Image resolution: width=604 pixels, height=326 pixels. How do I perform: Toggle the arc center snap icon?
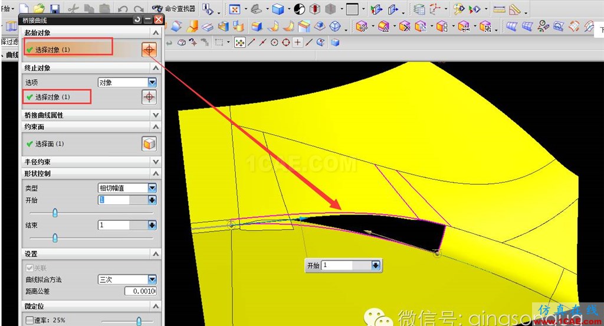point(274,43)
